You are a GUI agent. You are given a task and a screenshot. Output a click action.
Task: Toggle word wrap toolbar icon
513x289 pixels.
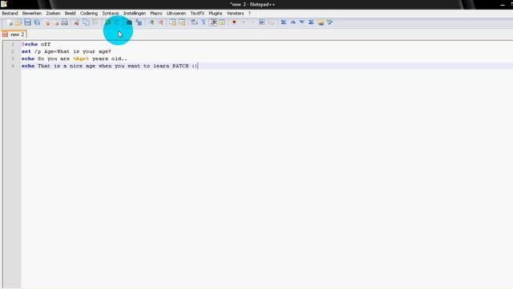click(x=194, y=22)
